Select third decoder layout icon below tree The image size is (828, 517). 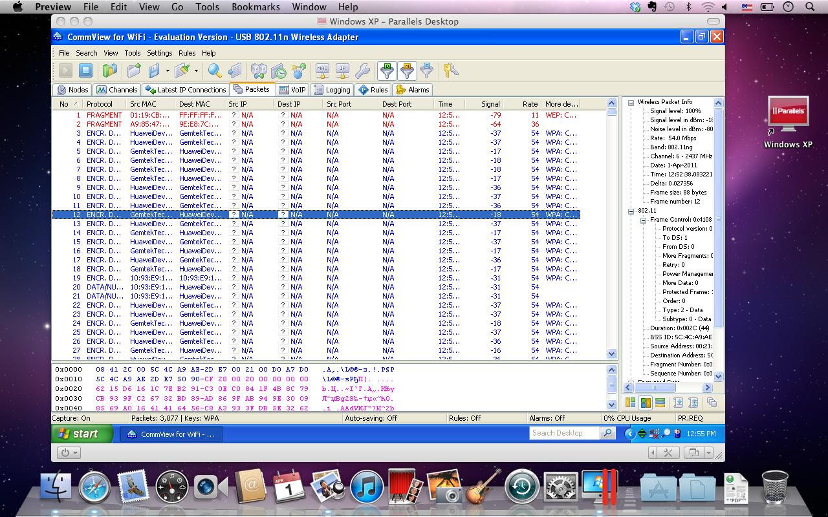tap(660, 403)
